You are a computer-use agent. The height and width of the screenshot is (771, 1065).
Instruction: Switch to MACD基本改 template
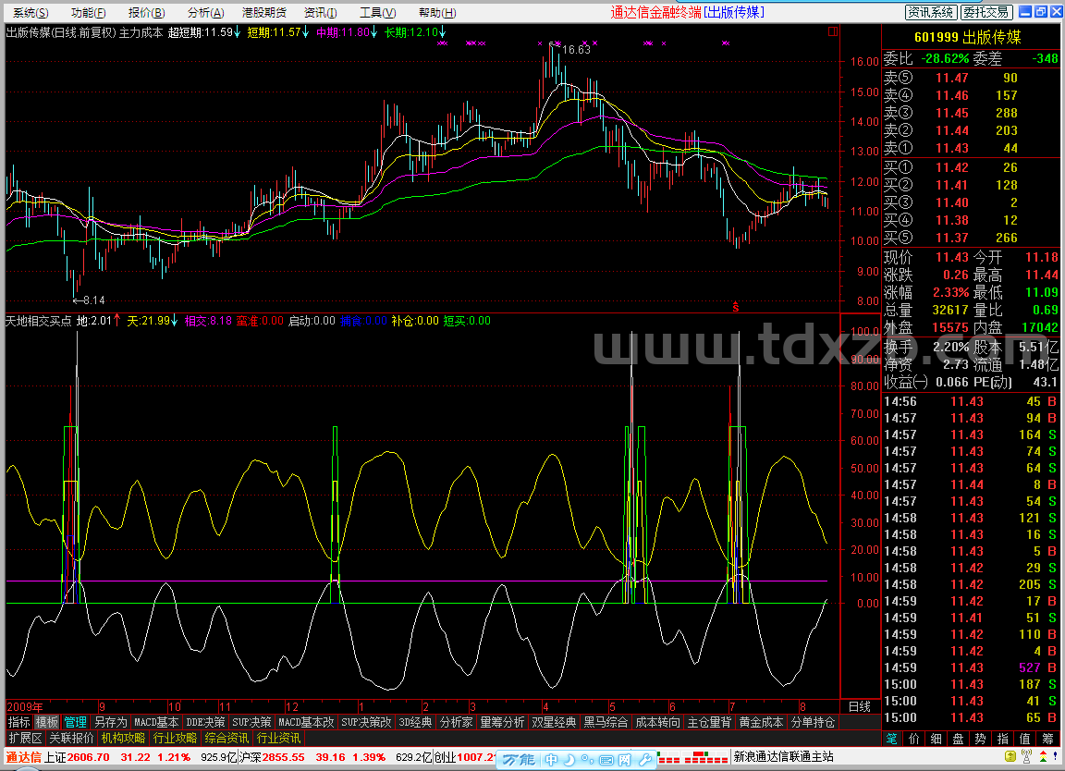306,722
